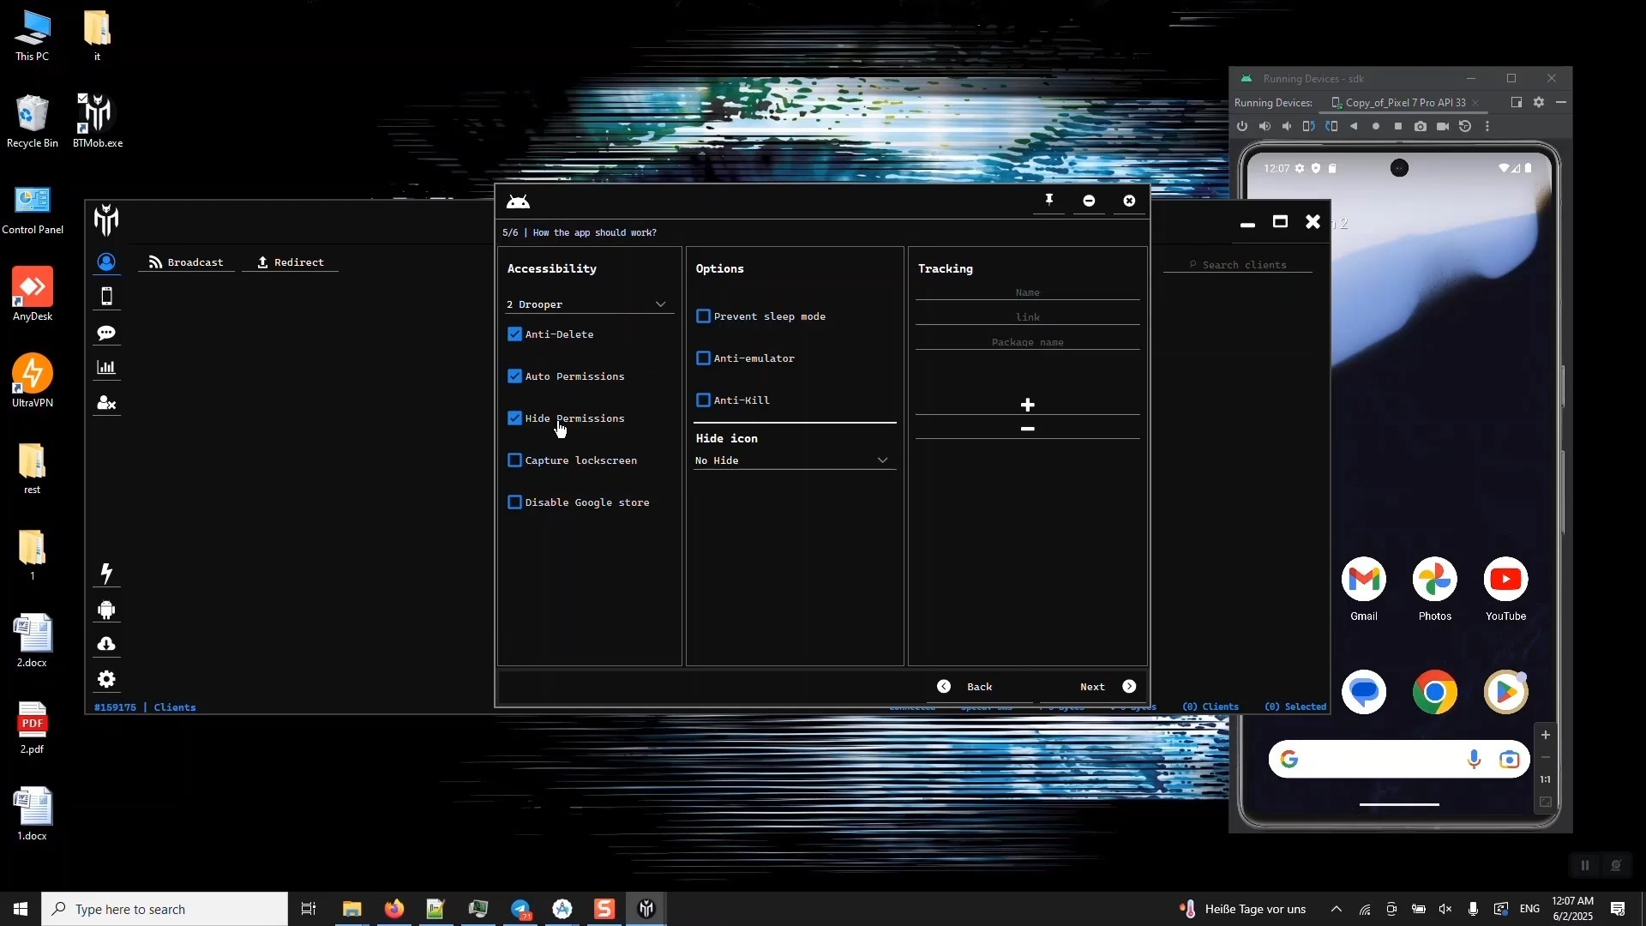Click the Google search bar on emulator
This screenshot has width=1646, height=926.
1399,760
